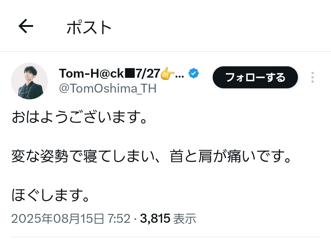Click the 3,815 view count number

click(155, 219)
